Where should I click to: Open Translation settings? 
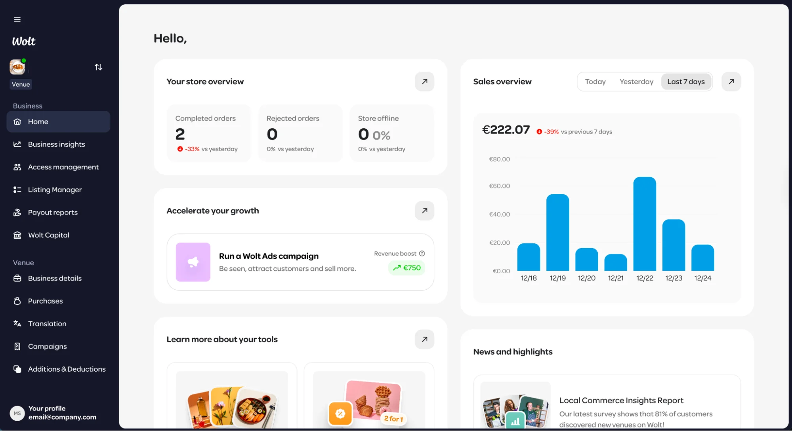coord(47,324)
